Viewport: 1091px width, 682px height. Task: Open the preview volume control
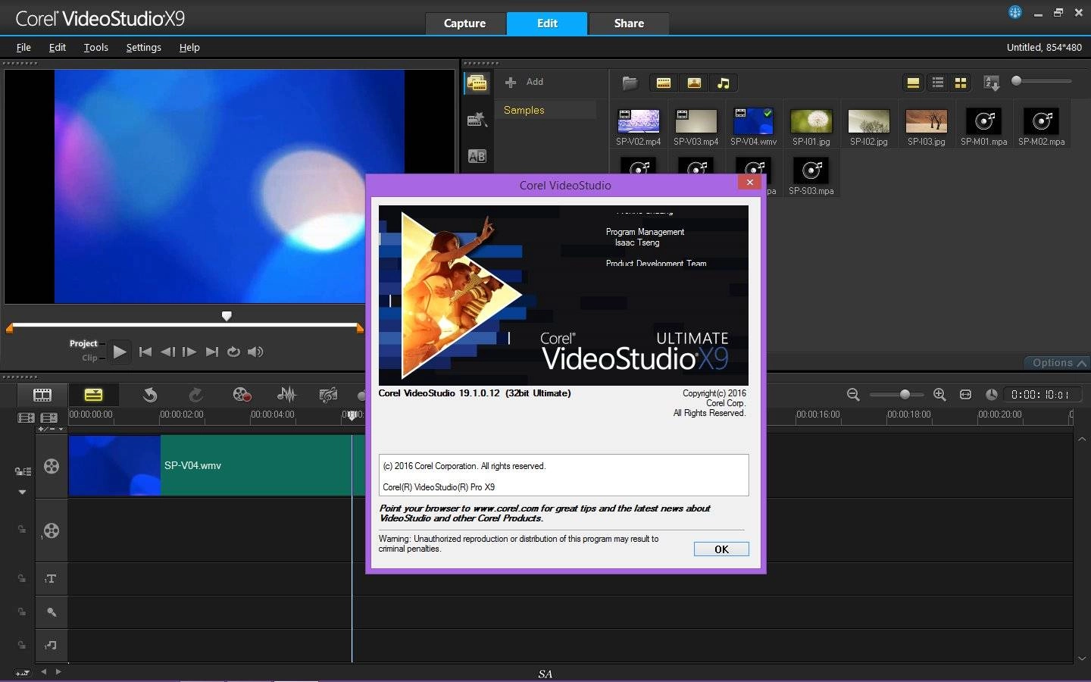255,352
